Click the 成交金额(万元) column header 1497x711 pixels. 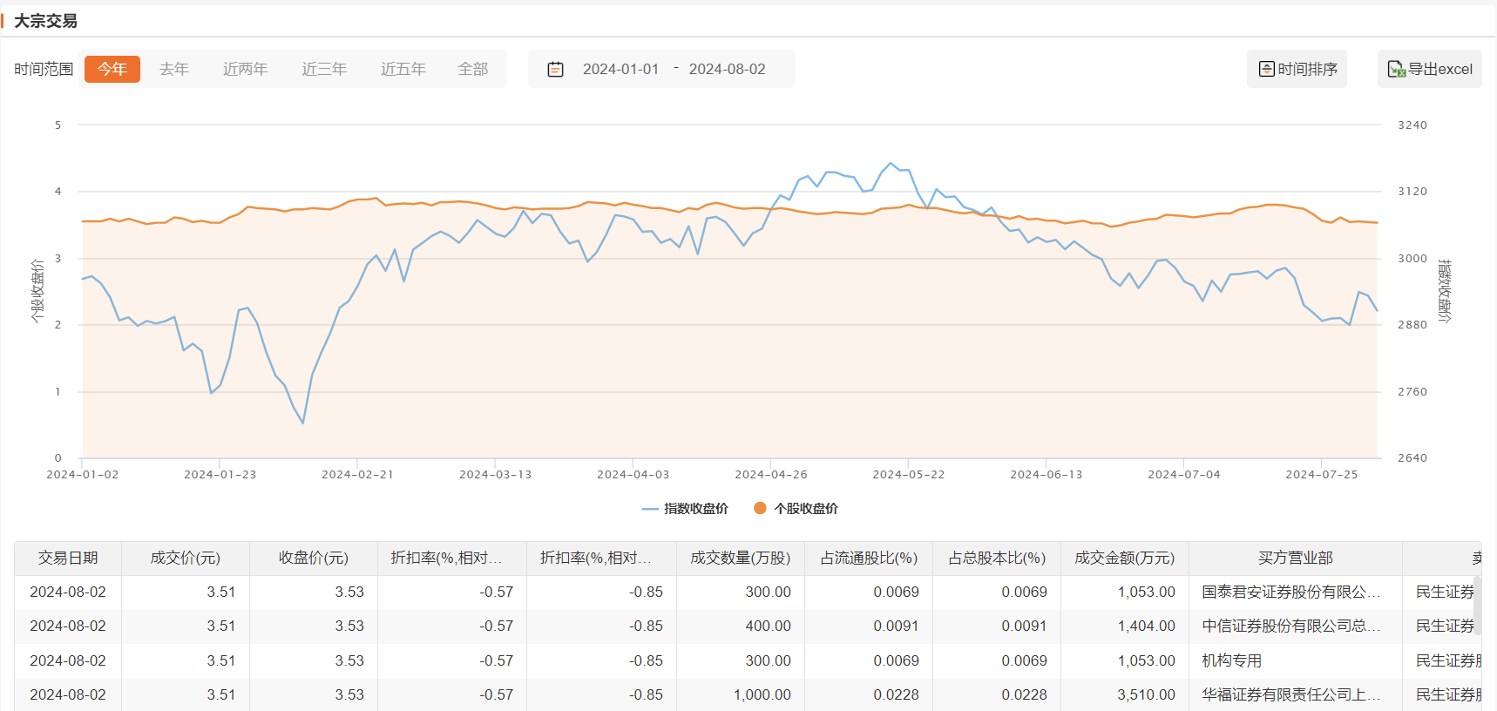(x=1124, y=558)
